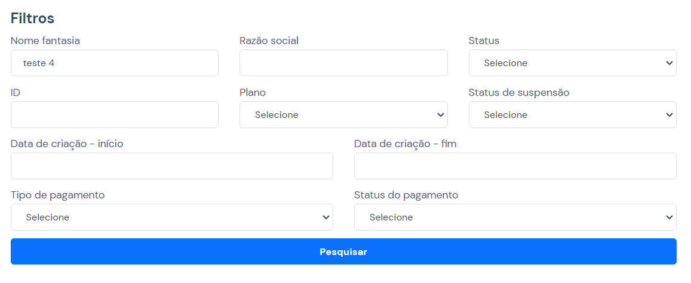Image resolution: width=691 pixels, height=283 pixels.
Task: Click the "Data de criação - fim" label
Action: coord(405,144)
